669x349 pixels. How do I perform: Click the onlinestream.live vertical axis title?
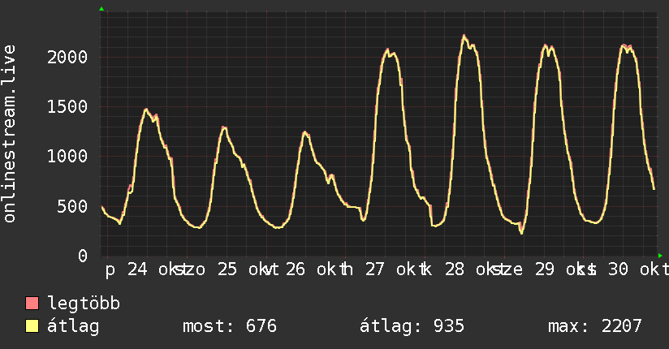[x=9, y=134]
